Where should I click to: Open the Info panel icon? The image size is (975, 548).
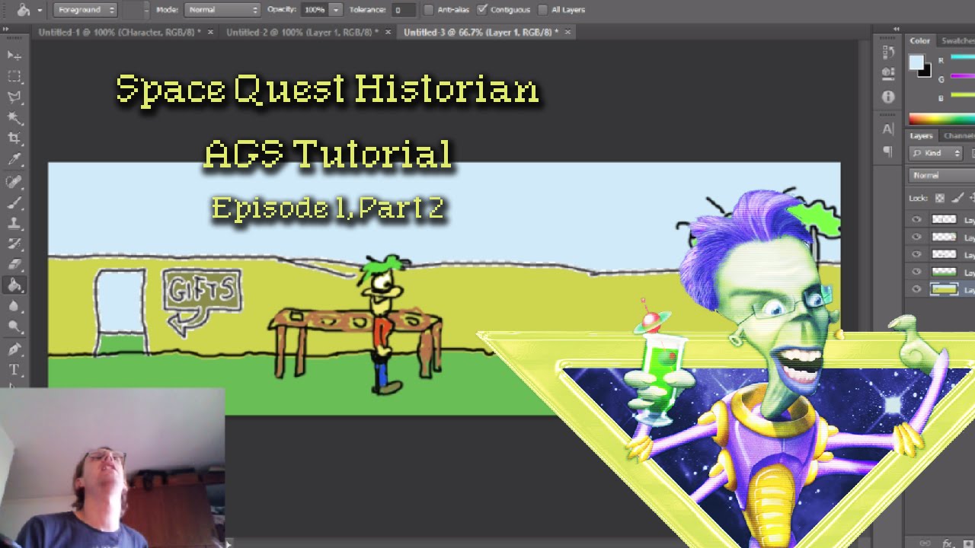click(888, 97)
